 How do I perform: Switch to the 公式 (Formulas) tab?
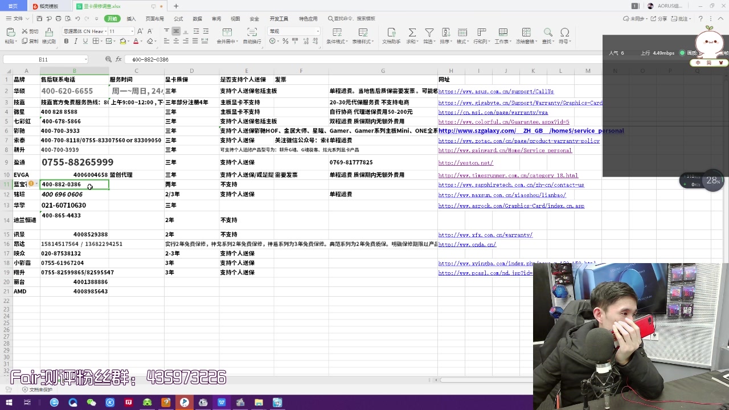point(178,19)
